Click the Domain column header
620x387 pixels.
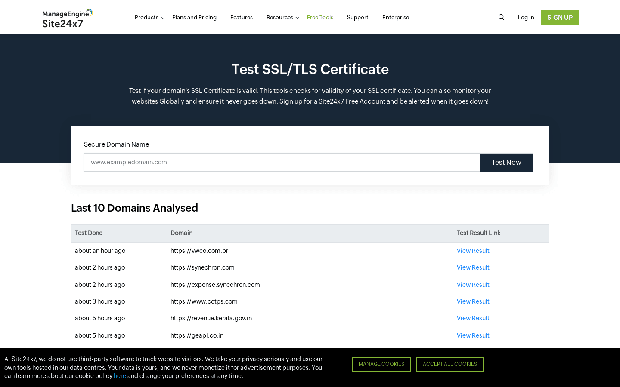(x=310, y=233)
